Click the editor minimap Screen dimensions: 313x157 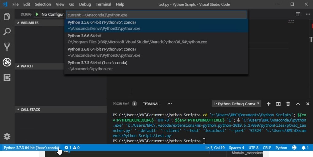tap(291, 21)
